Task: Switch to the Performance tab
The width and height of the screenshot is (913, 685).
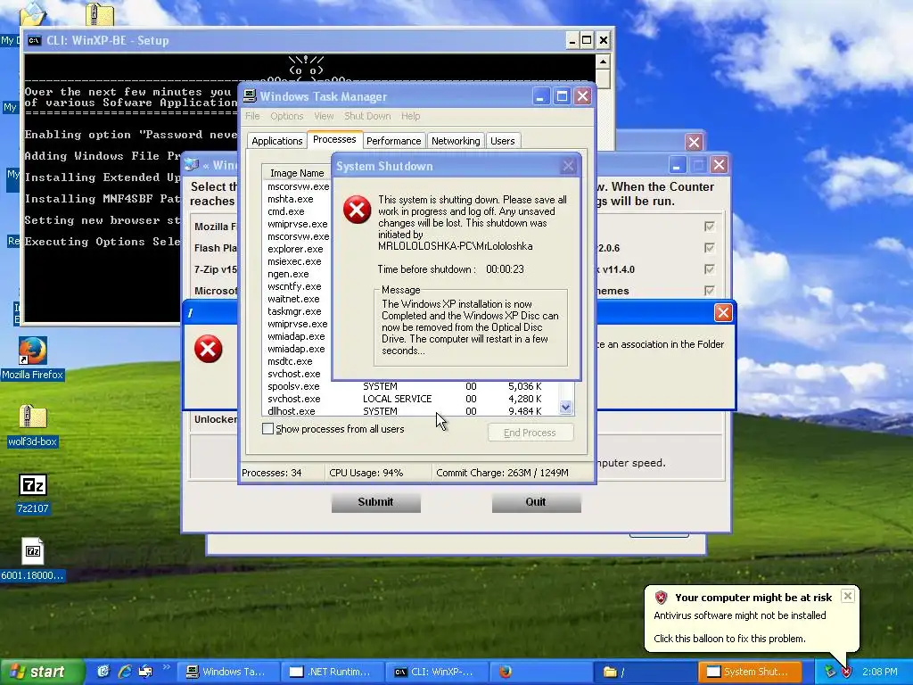Action: [393, 141]
